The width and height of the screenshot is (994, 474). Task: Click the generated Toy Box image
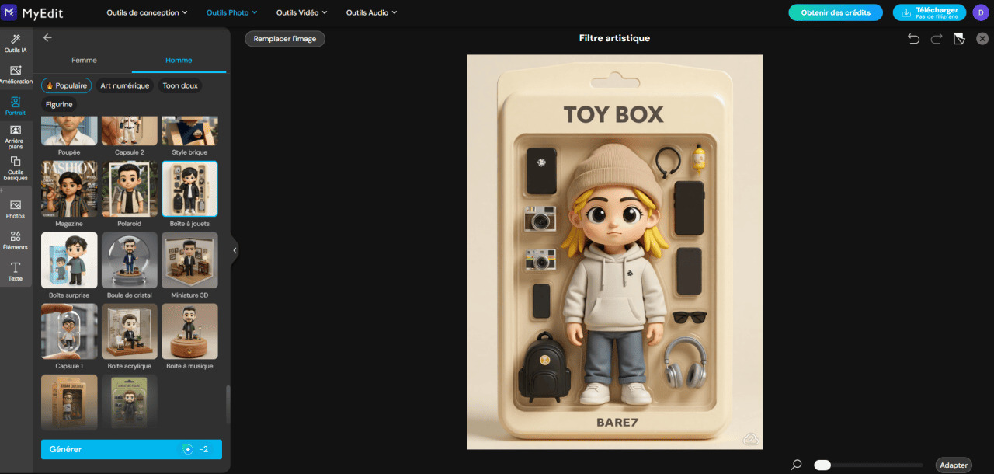[x=614, y=252]
